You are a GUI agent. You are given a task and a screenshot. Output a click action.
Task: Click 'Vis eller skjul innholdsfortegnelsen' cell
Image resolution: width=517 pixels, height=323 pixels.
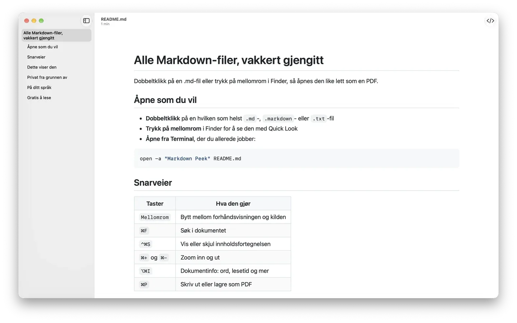[233, 244]
